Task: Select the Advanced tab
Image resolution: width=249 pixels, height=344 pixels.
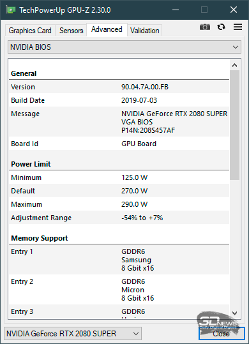Action: click(x=107, y=29)
